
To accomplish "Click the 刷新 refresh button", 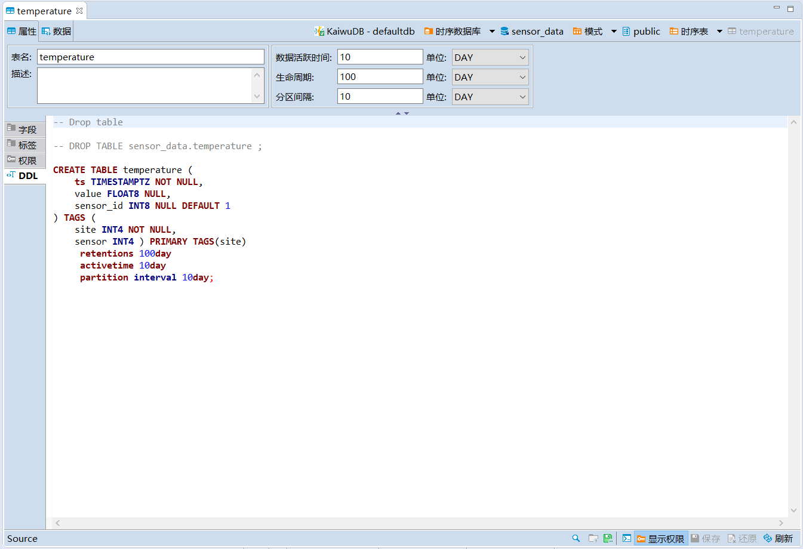I will click(778, 538).
